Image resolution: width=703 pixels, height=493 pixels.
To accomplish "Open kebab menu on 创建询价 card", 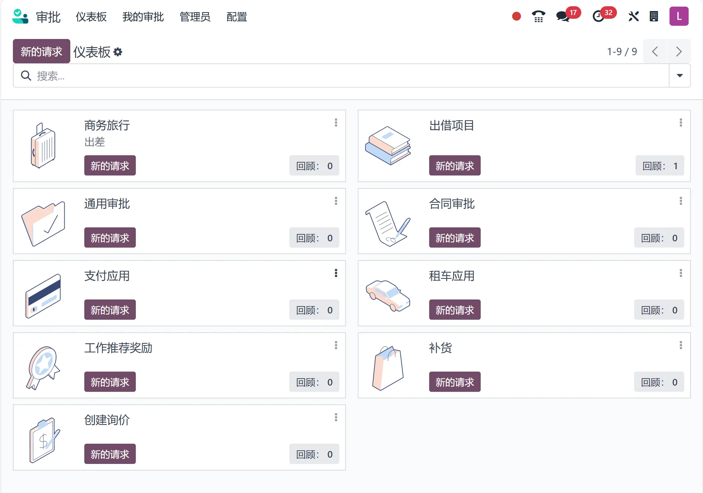I will click(x=336, y=417).
